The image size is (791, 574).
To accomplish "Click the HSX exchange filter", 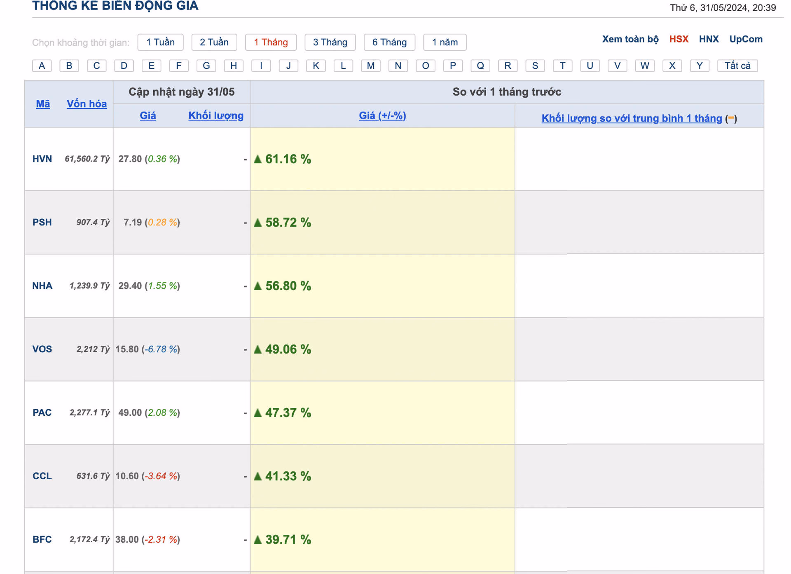I will (x=679, y=39).
